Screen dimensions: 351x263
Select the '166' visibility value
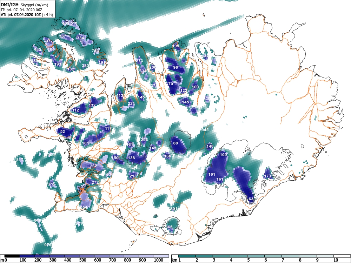(168, 156)
